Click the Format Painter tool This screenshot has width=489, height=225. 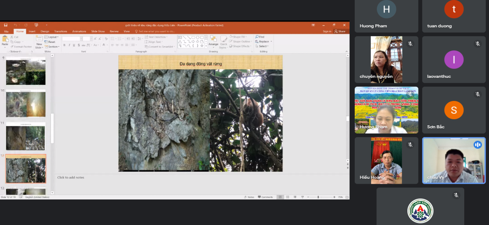click(21, 47)
